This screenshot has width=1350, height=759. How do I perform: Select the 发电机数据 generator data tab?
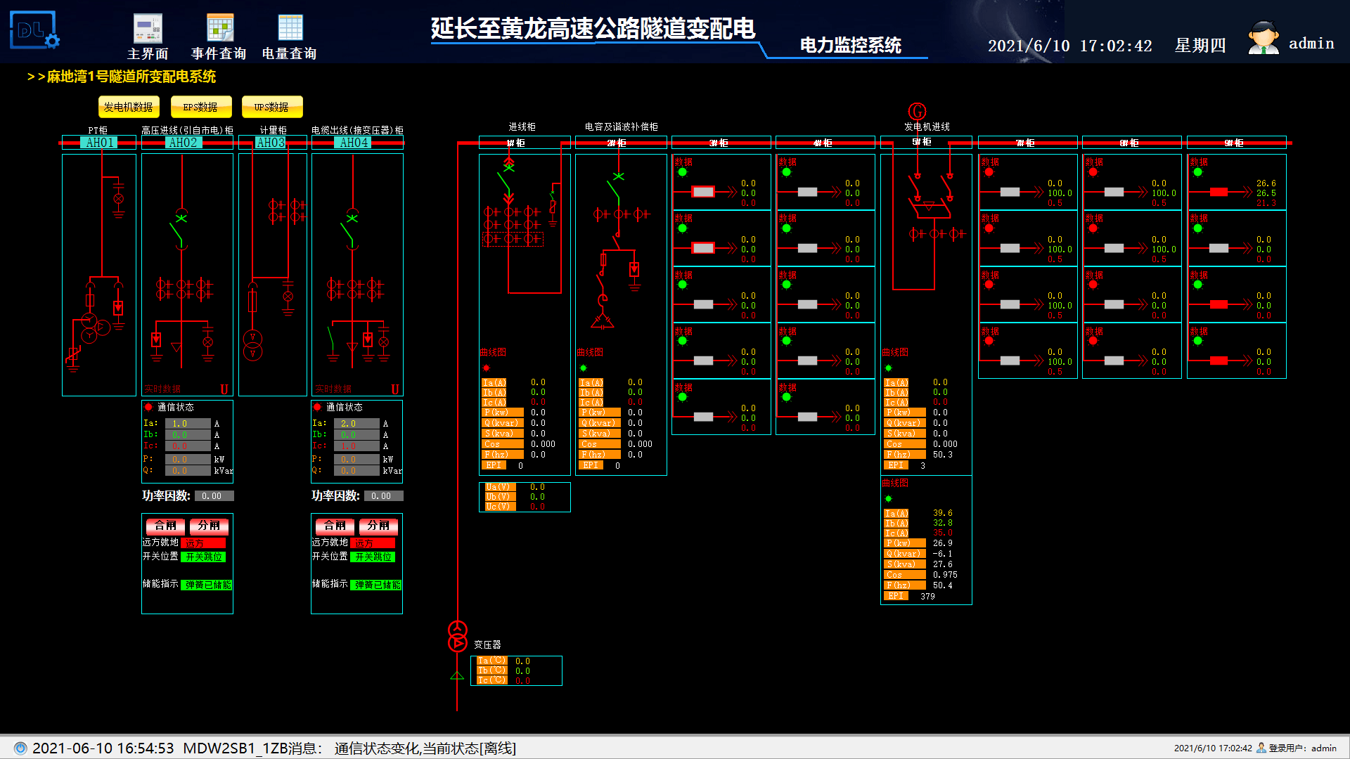point(129,107)
